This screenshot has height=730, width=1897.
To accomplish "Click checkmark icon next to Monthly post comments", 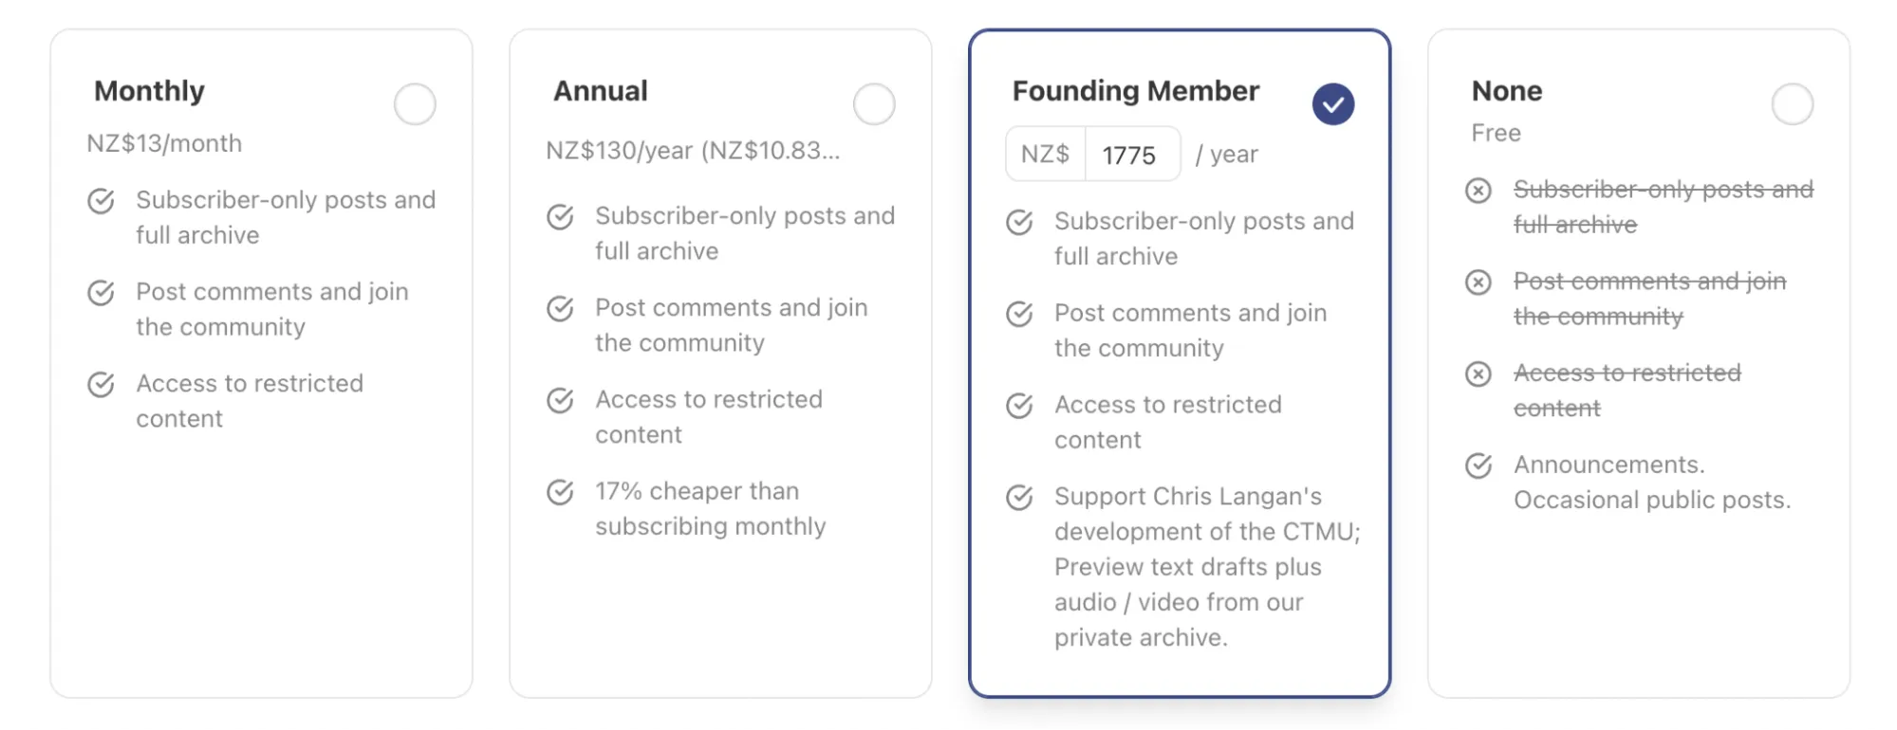I will tap(101, 293).
